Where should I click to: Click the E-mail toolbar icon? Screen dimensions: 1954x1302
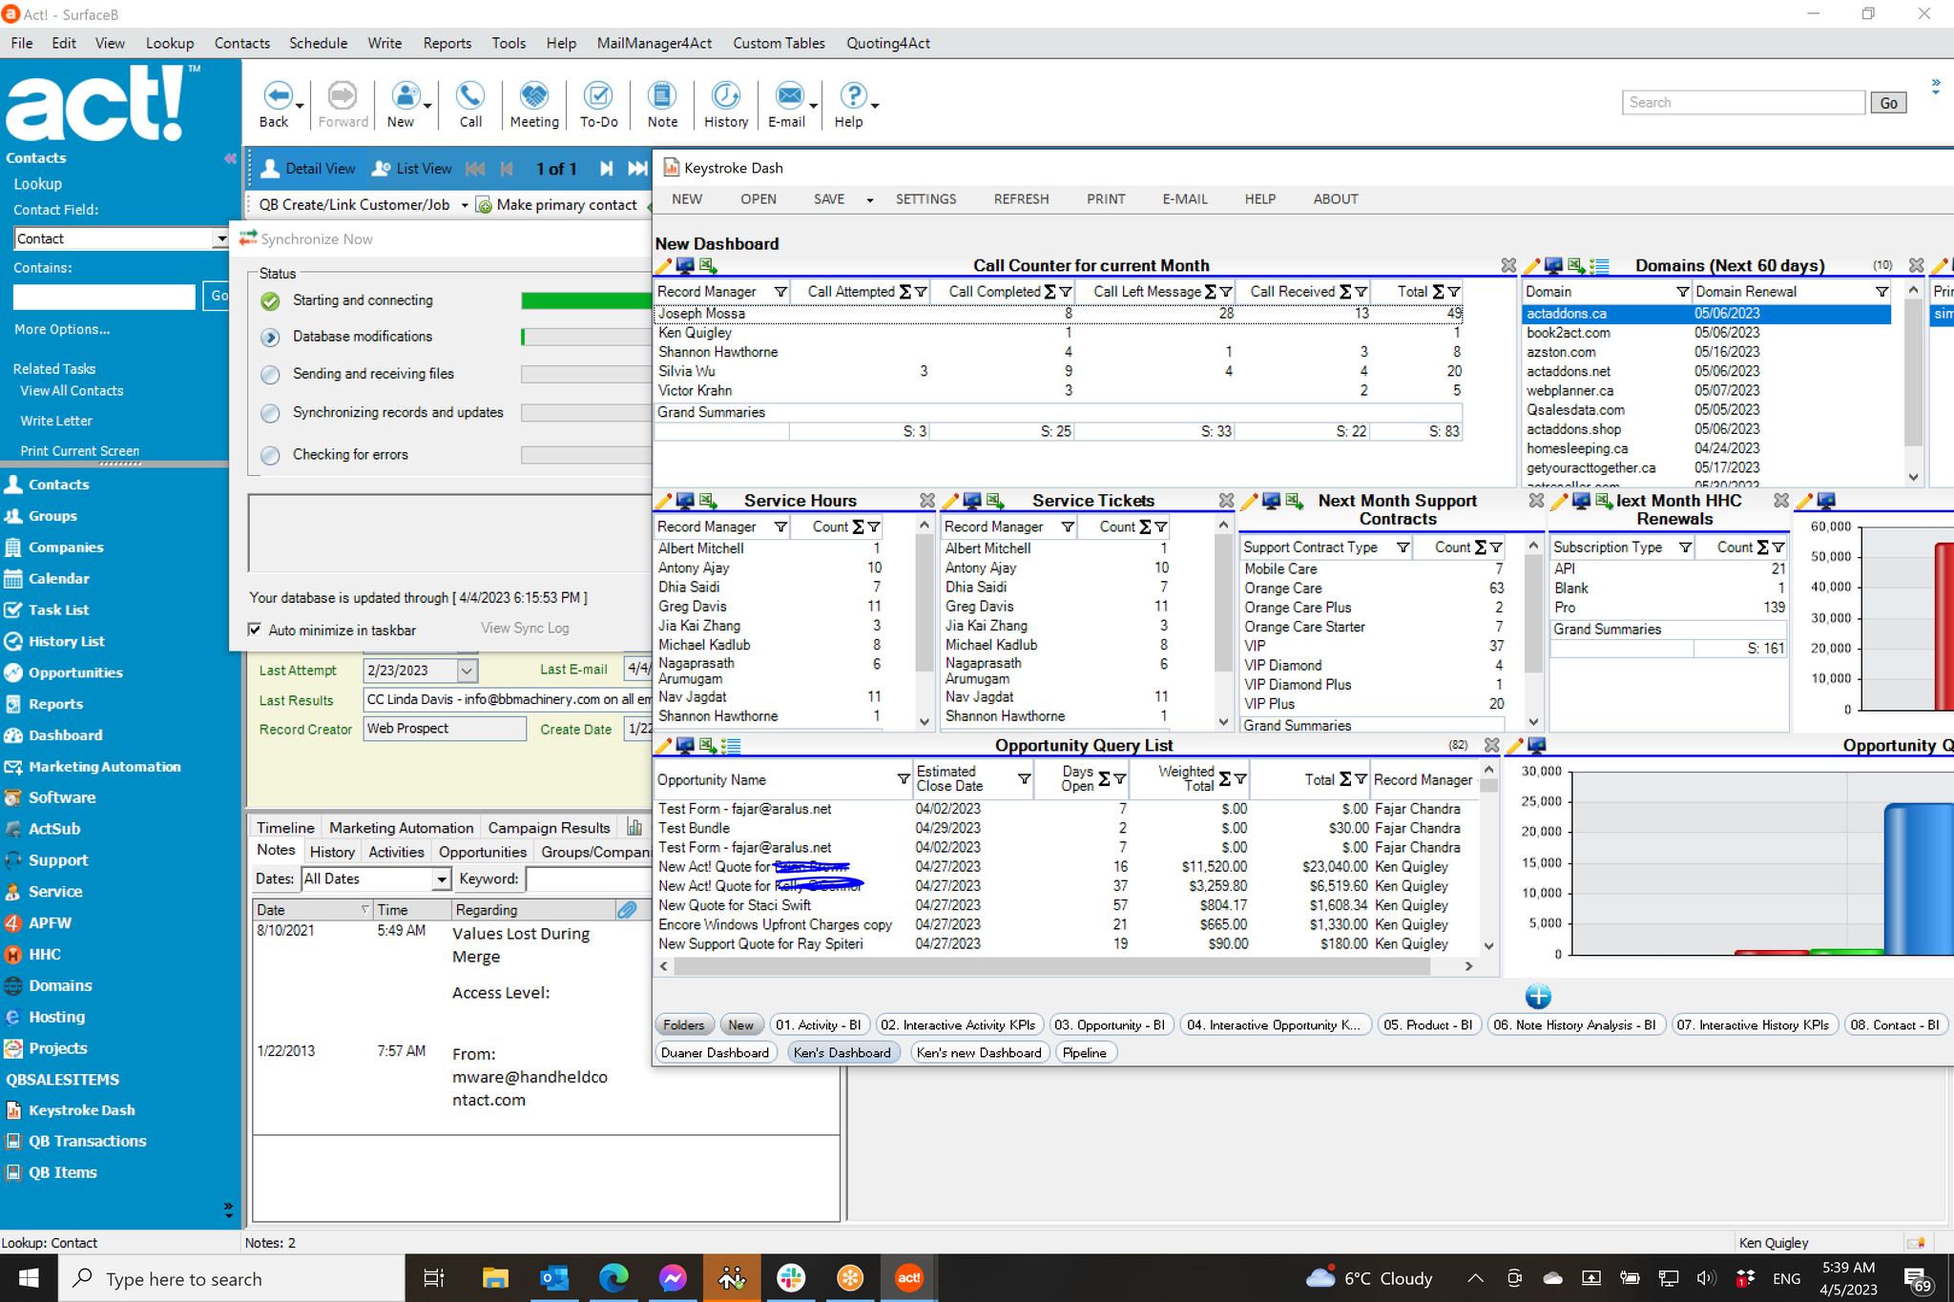point(788,96)
